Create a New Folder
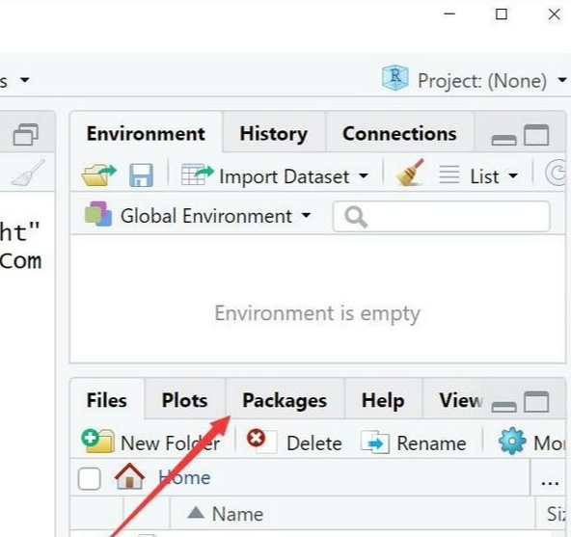 pos(150,442)
